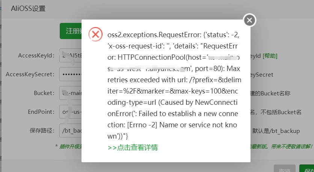
Task: Click the 保存路径: label
Action: click(42, 131)
